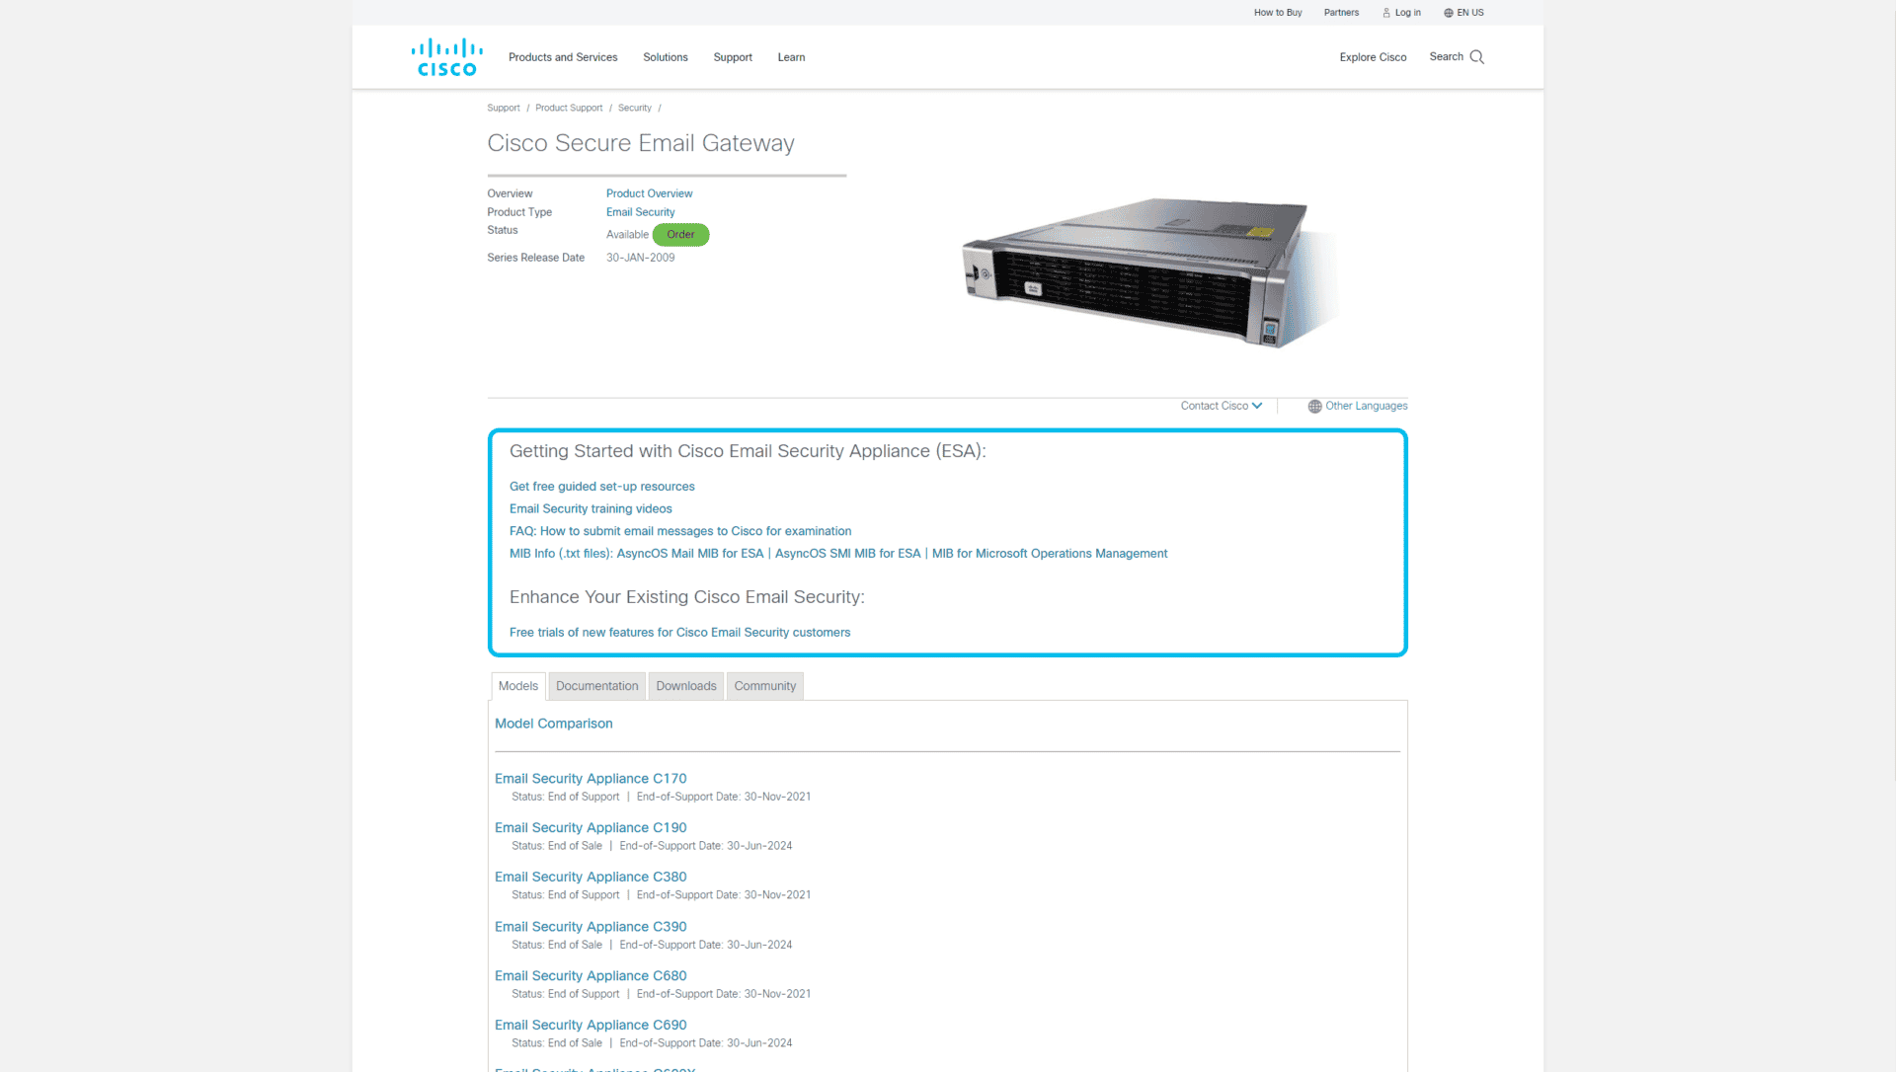Viewport: 1896px width, 1072px height.
Task: Expand the Contact Cisco dropdown
Action: 1221,406
